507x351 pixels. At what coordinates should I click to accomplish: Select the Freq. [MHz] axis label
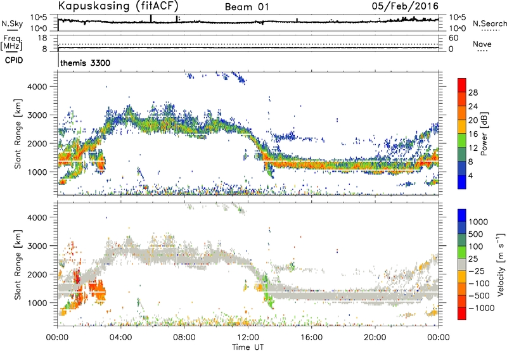(11, 43)
